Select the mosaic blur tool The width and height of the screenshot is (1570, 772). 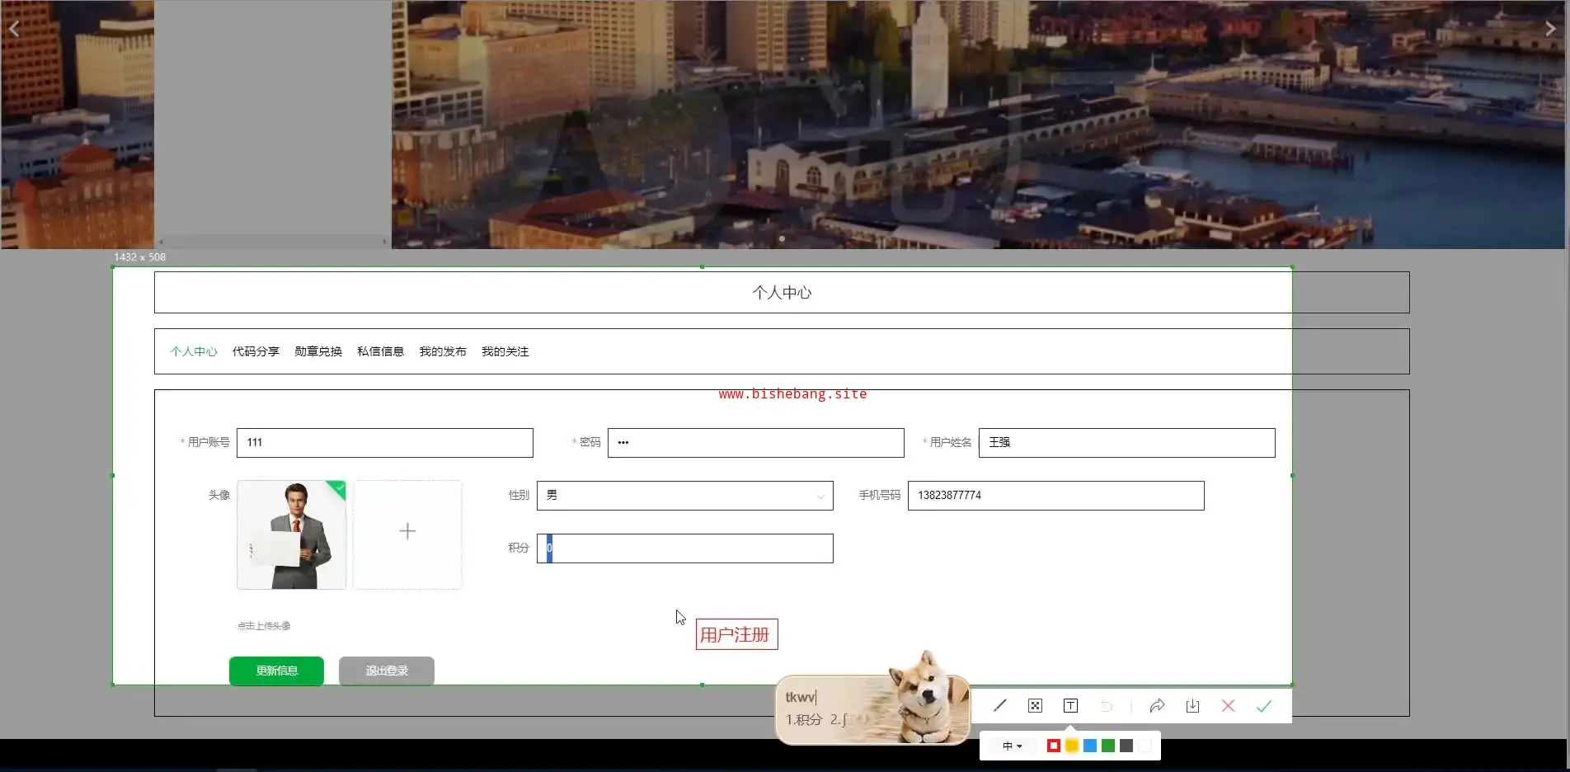coord(1036,706)
